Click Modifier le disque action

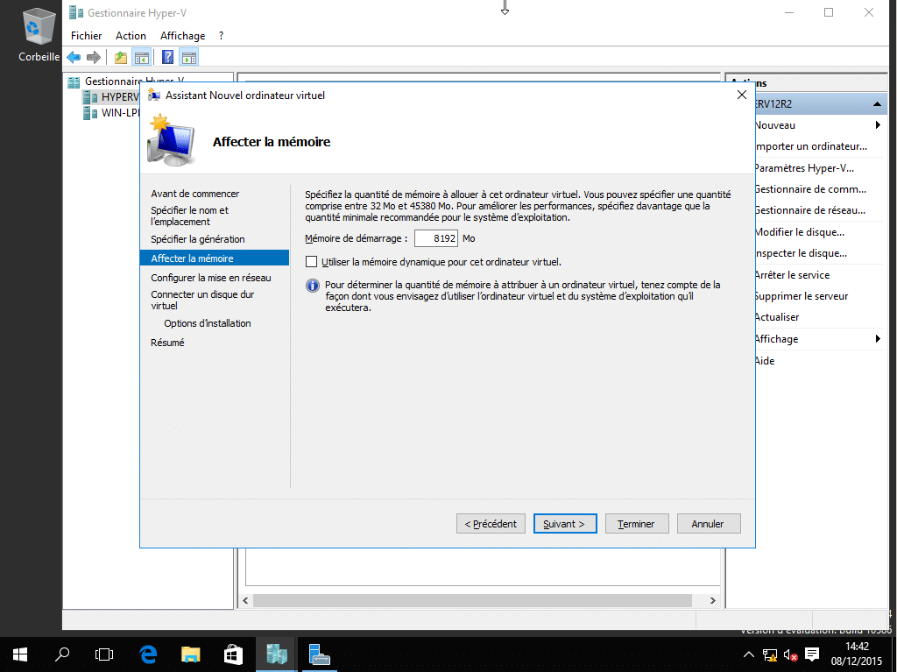pyautogui.click(x=800, y=232)
